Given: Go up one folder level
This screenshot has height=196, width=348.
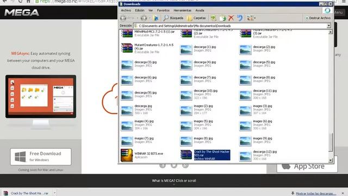Looking at the screenshot, I should [x=156, y=18].
